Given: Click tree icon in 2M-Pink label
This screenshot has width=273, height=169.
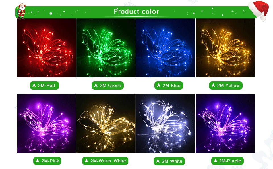Looking at the screenshot, I should 38,161.
